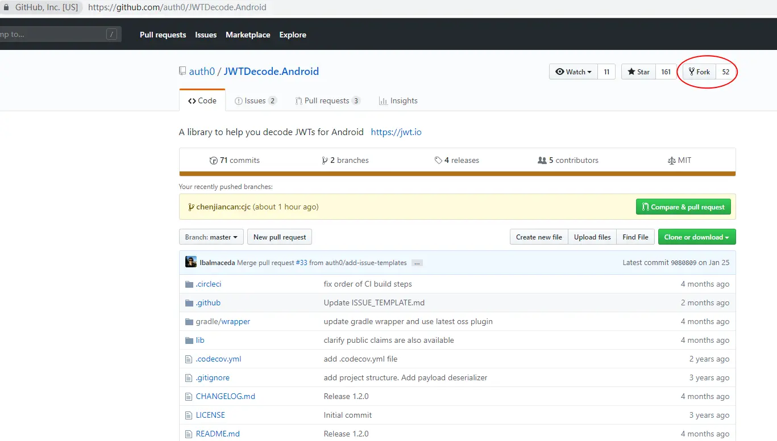The height and width of the screenshot is (441, 777).
Task: Open the CHANGELOG.md file
Action: pyautogui.click(x=226, y=396)
